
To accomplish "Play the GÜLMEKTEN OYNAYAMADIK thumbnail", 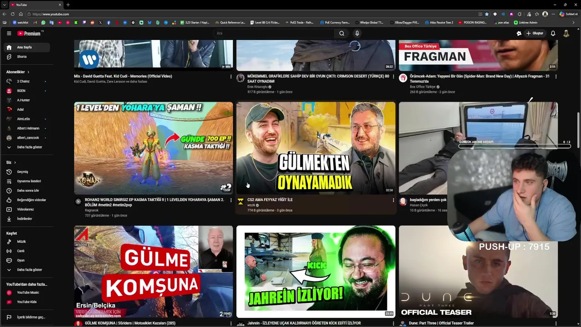I will [316, 148].
